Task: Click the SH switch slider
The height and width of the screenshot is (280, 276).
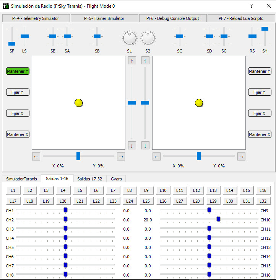Action: [x=265, y=29]
